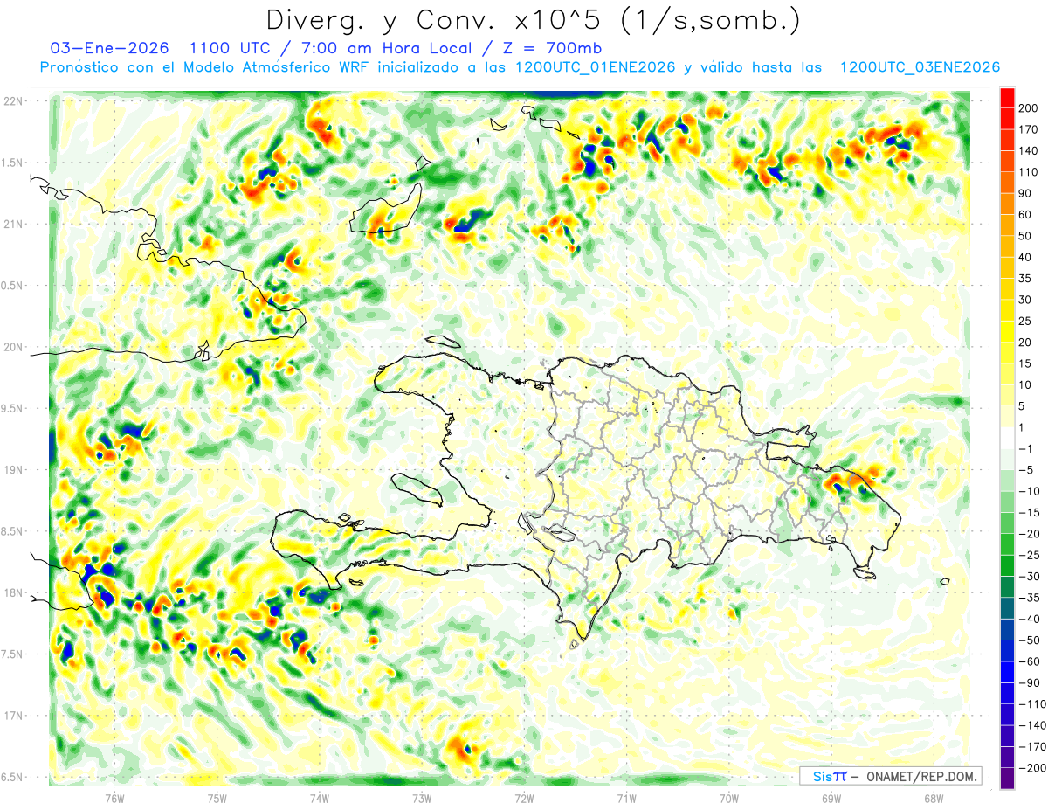The image size is (1048, 810).
Task: Click the "0.5N" latitude axis label
Action: (x=12, y=285)
